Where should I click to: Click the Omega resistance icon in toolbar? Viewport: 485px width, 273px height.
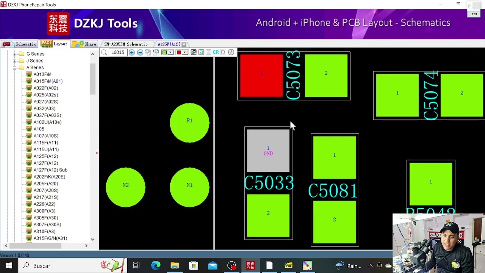click(x=223, y=52)
